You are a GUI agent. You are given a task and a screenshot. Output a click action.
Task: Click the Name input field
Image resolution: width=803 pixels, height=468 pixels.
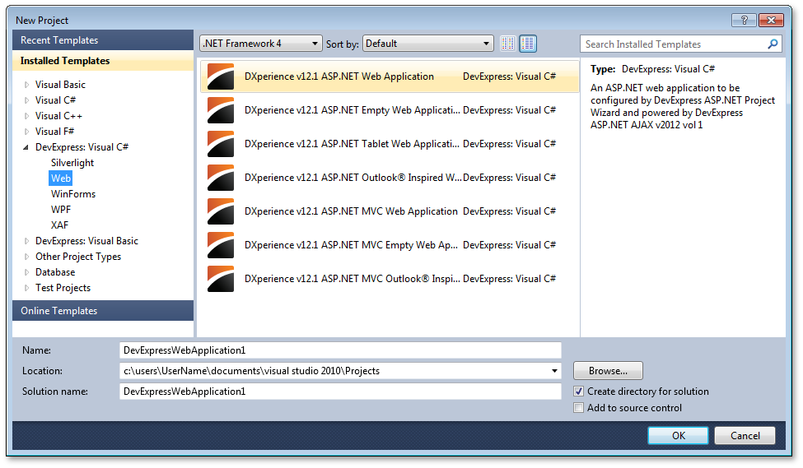point(340,350)
